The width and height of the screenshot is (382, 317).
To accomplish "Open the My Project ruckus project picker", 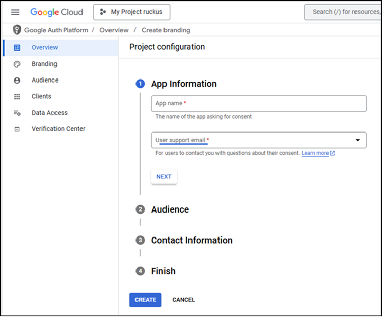I will pyautogui.click(x=131, y=12).
